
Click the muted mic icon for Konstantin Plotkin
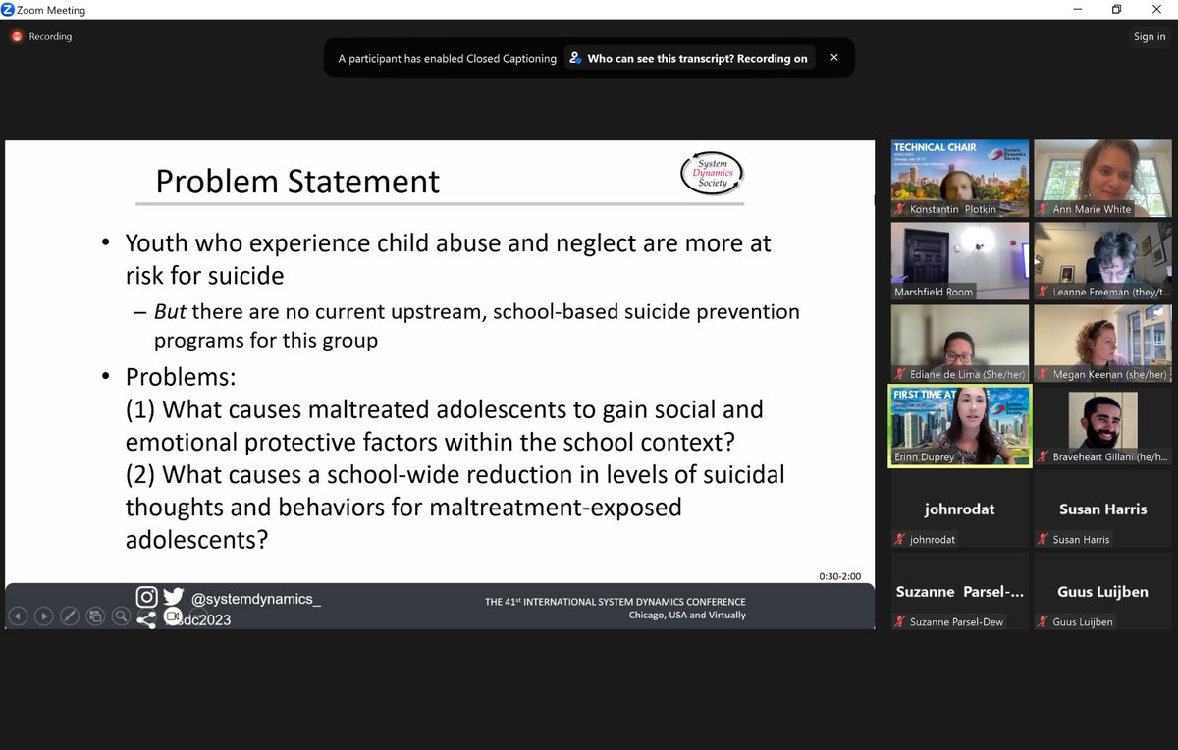899,209
